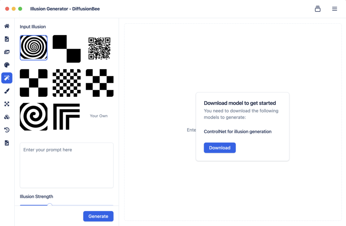Click 'Your Own' to upload an illusion
The height and width of the screenshot is (226, 346).
(x=99, y=116)
